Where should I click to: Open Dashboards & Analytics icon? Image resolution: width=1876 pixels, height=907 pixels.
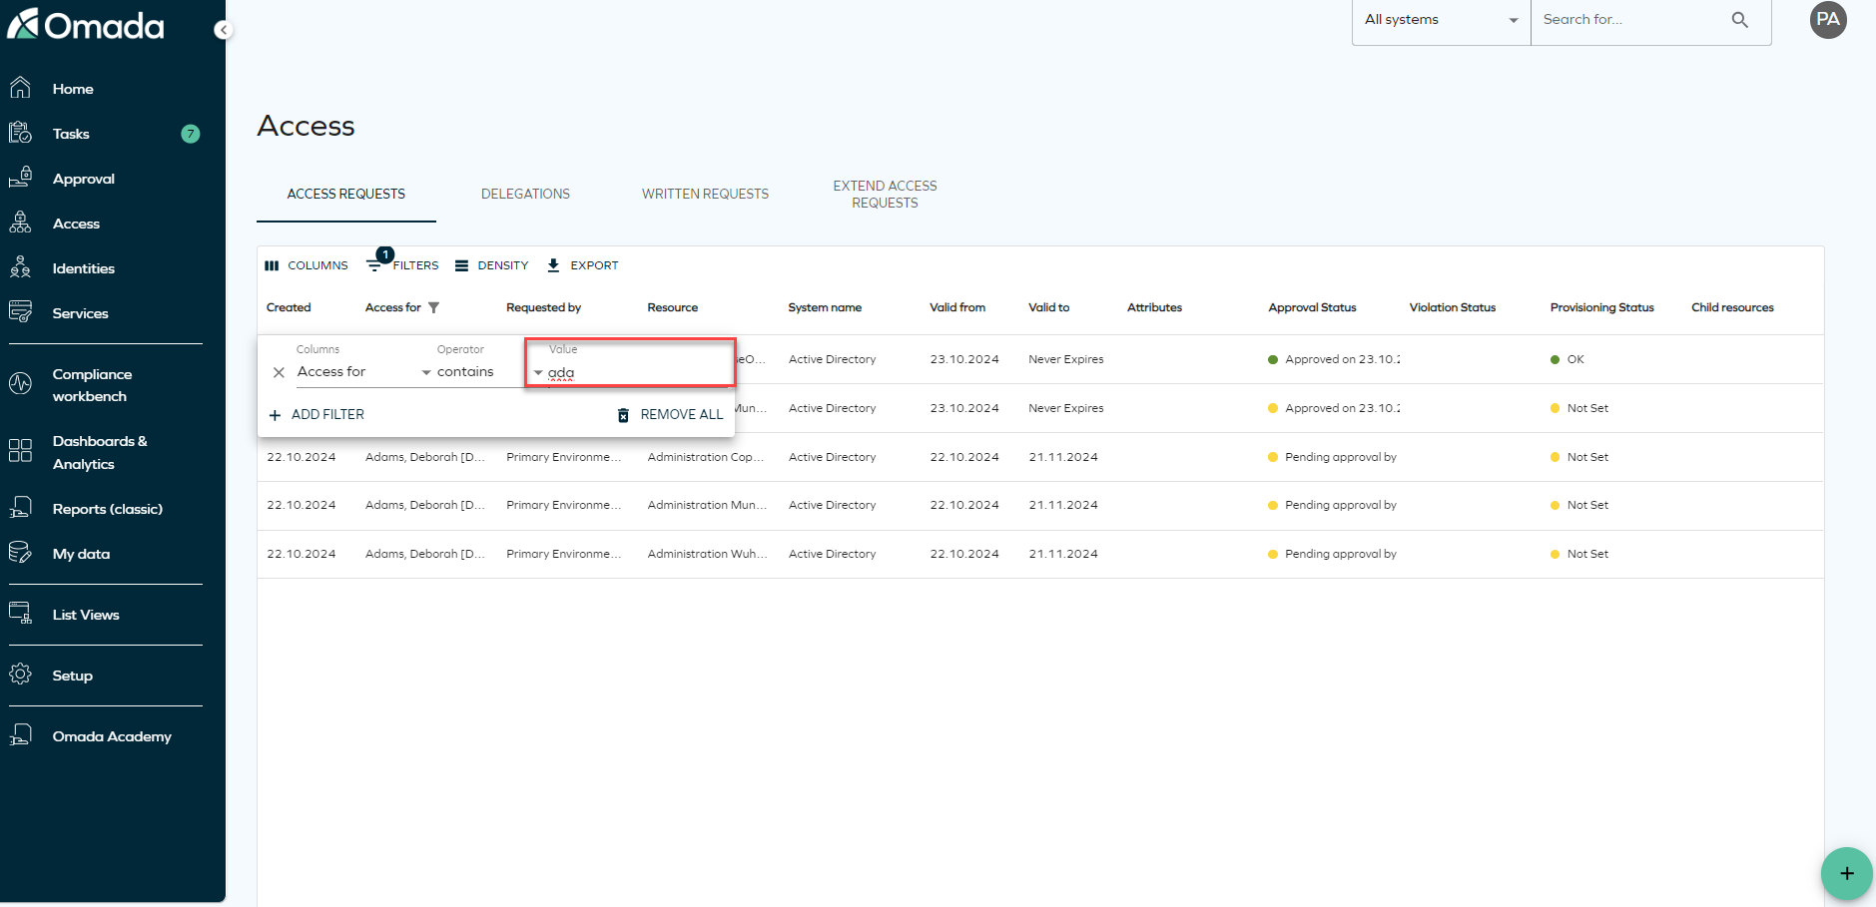pos(20,451)
